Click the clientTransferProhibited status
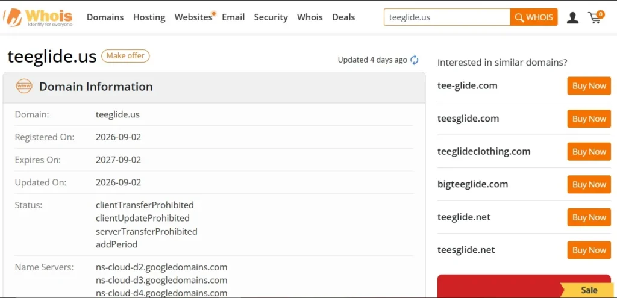 [x=145, y=205]
